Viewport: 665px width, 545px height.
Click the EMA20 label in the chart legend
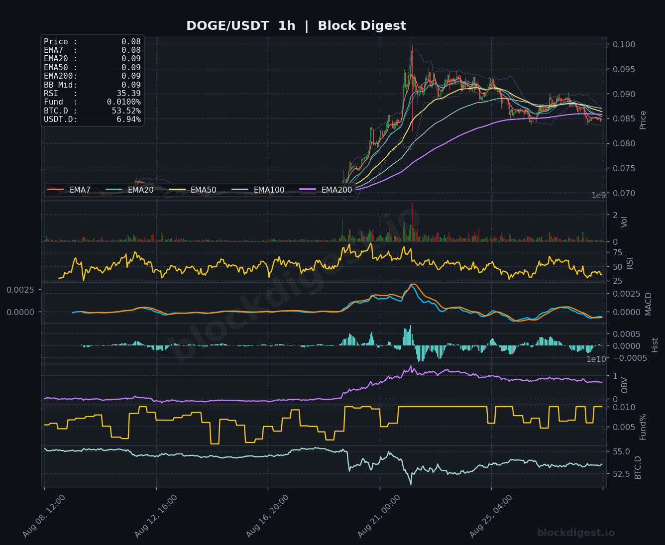pos(141,190)
